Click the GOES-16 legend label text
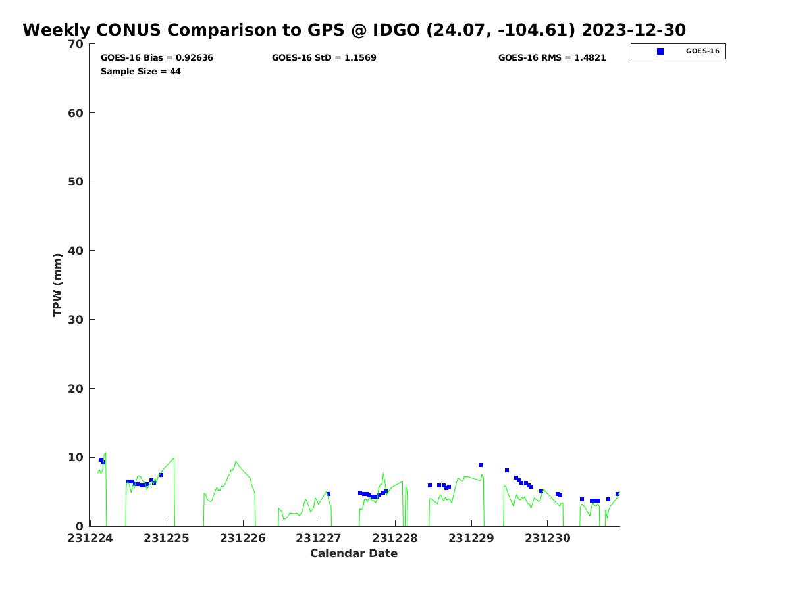790x592 pixels. click(x=702, y=51)
